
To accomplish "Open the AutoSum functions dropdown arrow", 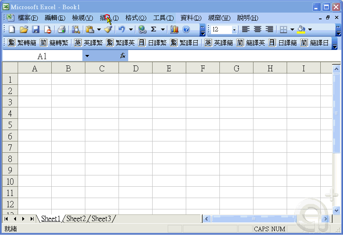I will click(163, 29).
